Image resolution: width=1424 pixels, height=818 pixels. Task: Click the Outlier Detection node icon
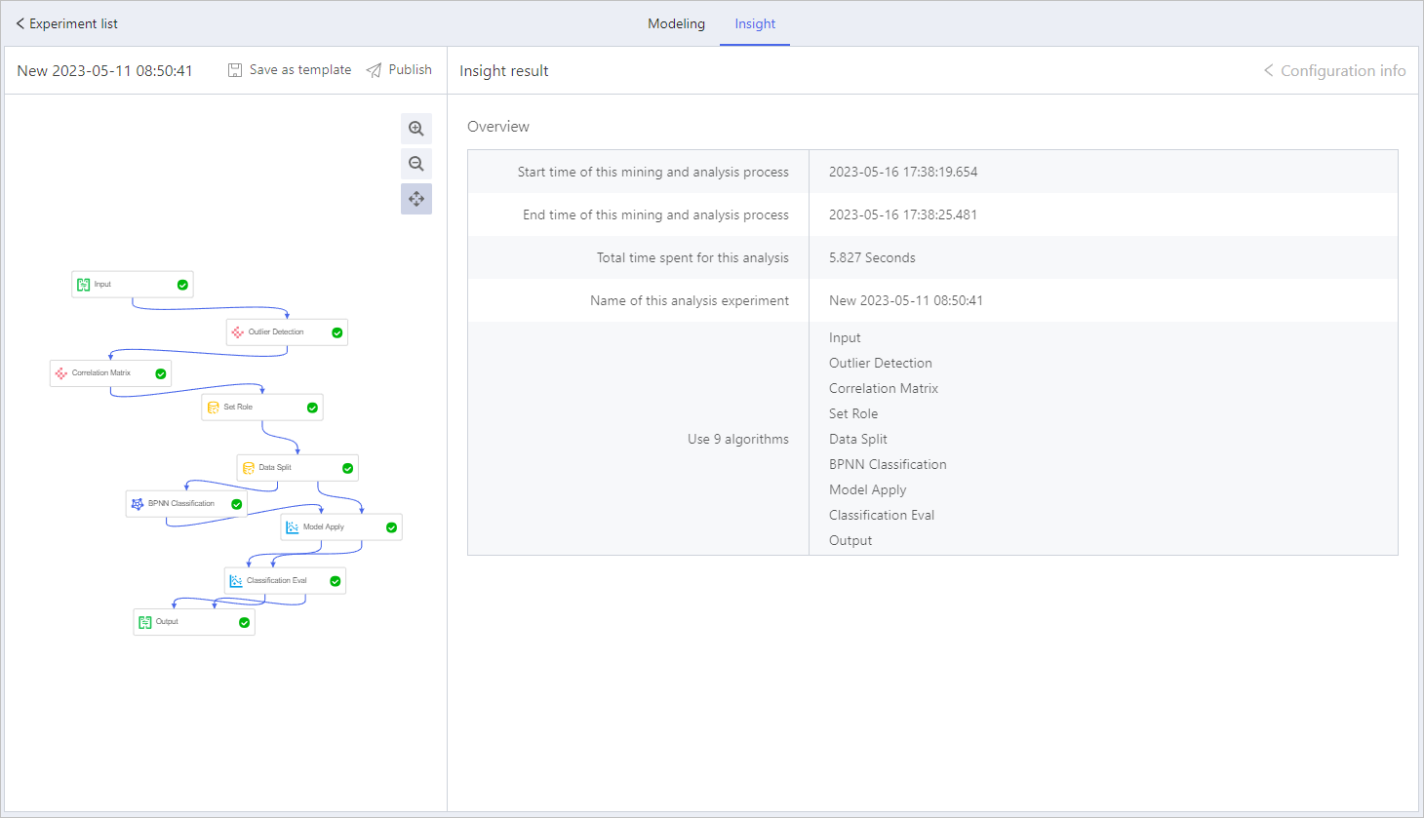239,331
